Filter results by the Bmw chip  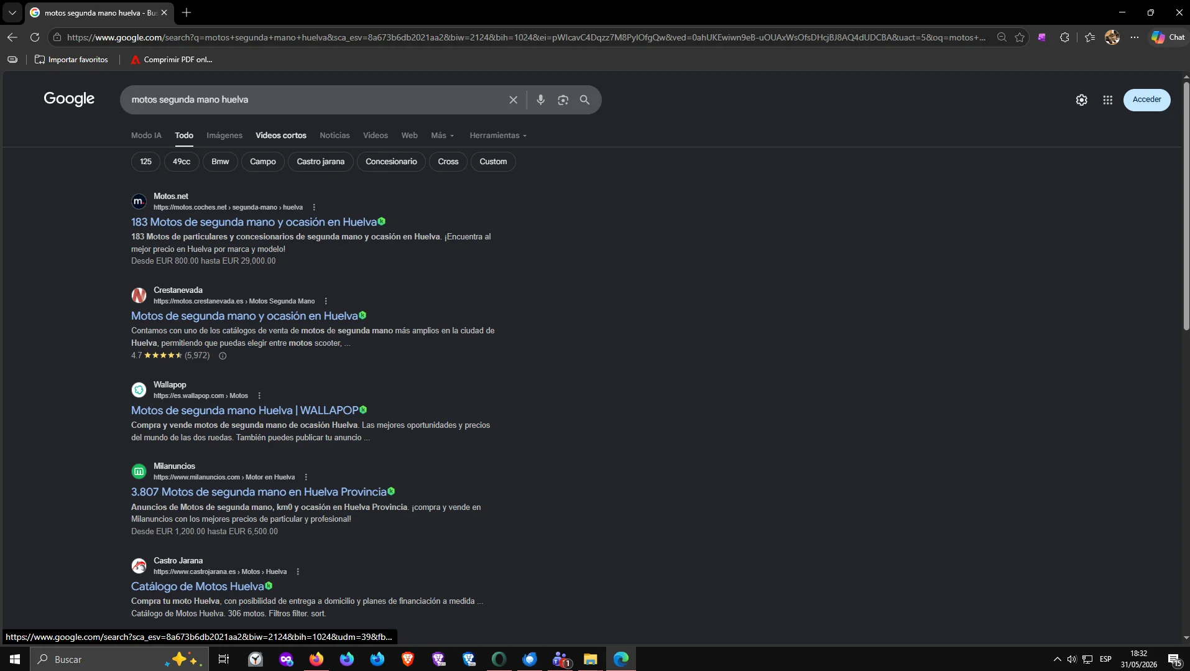coord(220,162)
